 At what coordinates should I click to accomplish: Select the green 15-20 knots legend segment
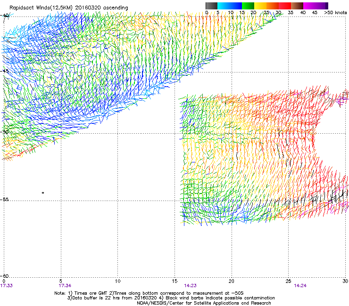point(248,6)
